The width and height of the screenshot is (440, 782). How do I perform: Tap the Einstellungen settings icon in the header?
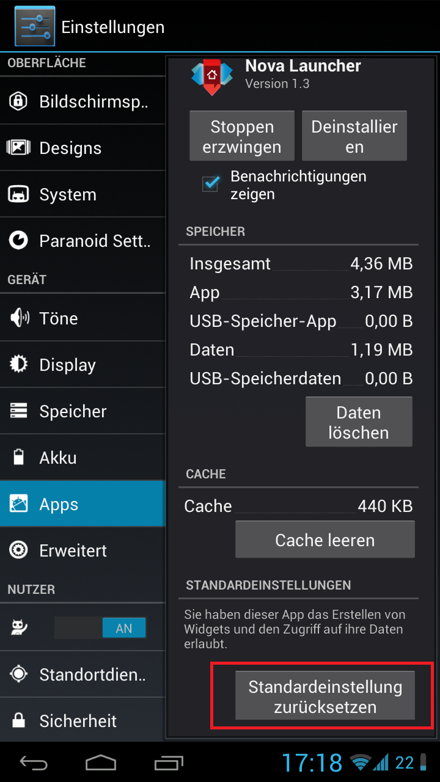(x=35, y=26)
